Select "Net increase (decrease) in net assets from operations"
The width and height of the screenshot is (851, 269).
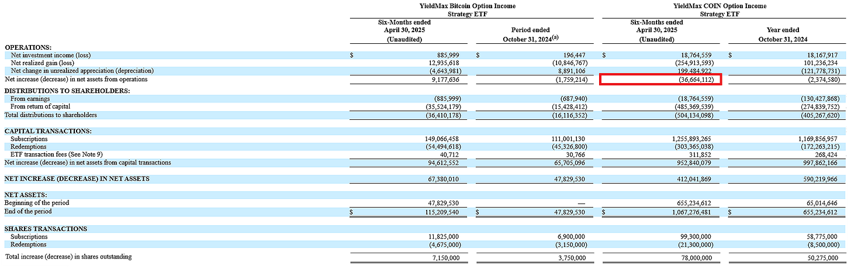pyautogui.click(x=76, y=79)
